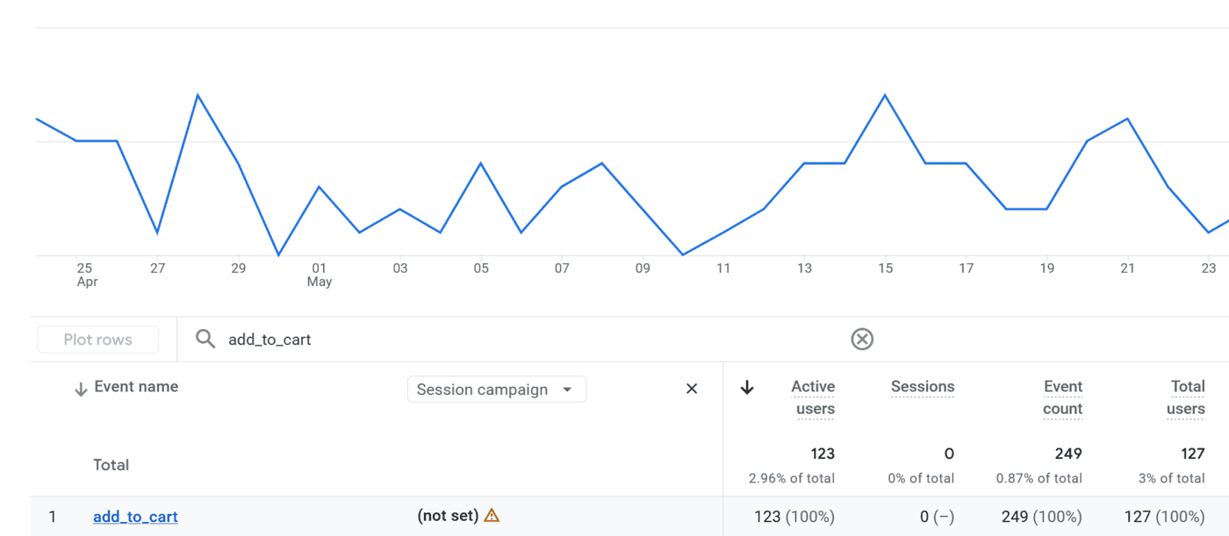This screenshot has height=536, width=1229.
Task: Remove the Session campaign secondary dimension
Action: click(692, 389)
